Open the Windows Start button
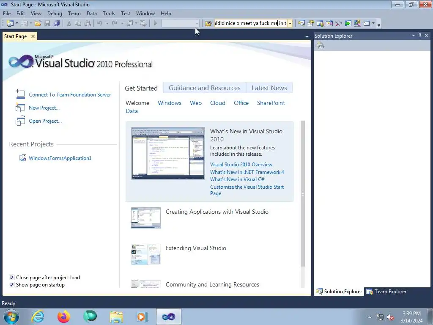Image resolution: width=433 pixels, height=325 pixels. pos(11,317)
